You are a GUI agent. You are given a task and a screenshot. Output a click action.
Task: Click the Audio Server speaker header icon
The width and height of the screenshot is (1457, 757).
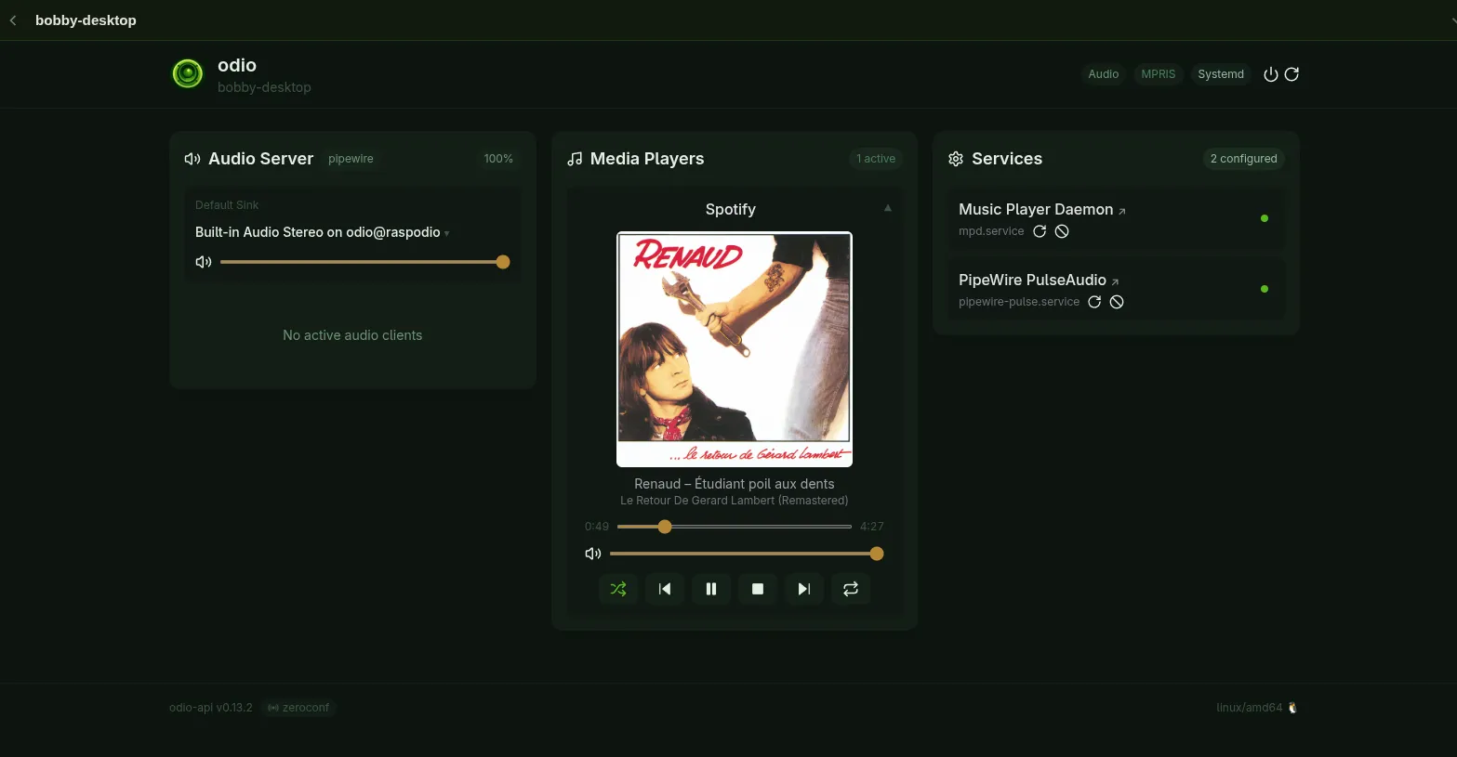[x=192, y=159]
